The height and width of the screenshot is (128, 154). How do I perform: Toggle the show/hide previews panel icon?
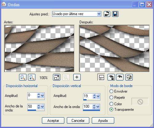pos(101,77)
